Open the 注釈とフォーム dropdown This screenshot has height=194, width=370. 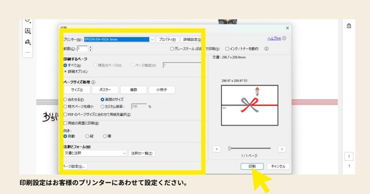click(124, 153)
